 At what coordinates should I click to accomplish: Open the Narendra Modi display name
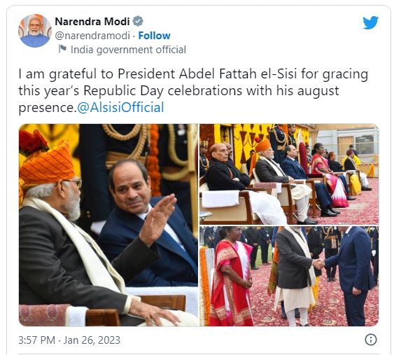click(92, 22)
